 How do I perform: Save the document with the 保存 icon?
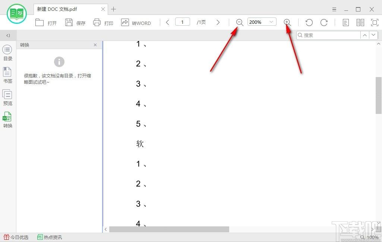pos(69,22)
